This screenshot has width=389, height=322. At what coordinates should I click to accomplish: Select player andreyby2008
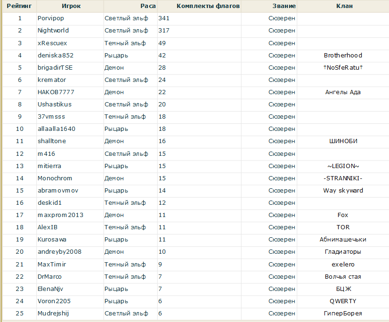[59, 251]
